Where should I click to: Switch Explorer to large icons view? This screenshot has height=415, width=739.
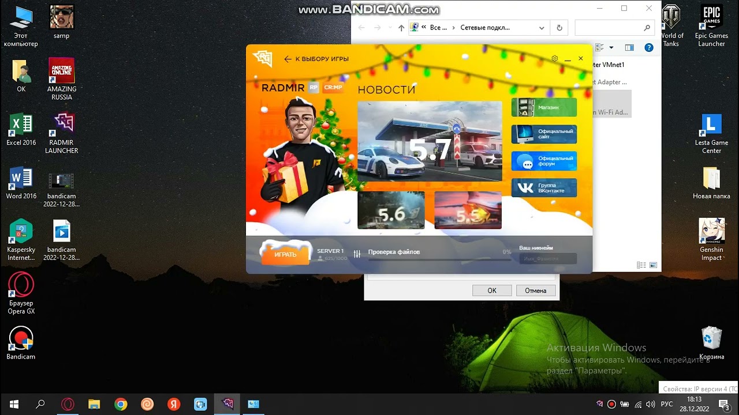(653, 265)
